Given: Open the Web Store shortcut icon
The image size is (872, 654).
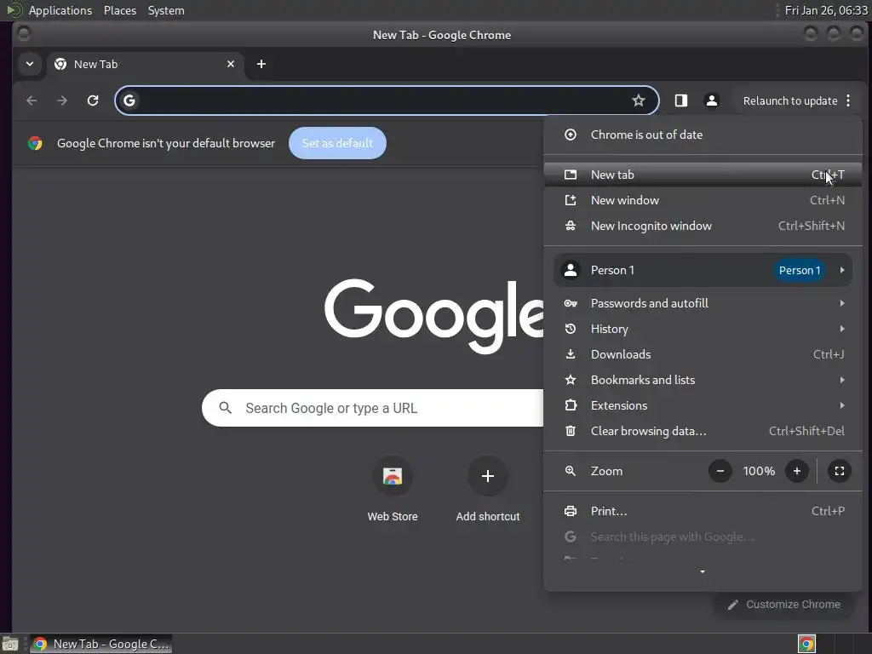Looking at the screenshot, I should click(x=392, y=476).
